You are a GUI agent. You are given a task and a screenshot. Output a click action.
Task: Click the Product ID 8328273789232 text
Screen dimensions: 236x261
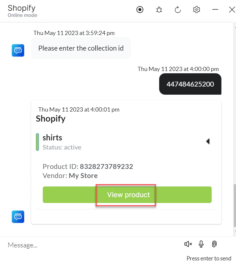(88, 166)
